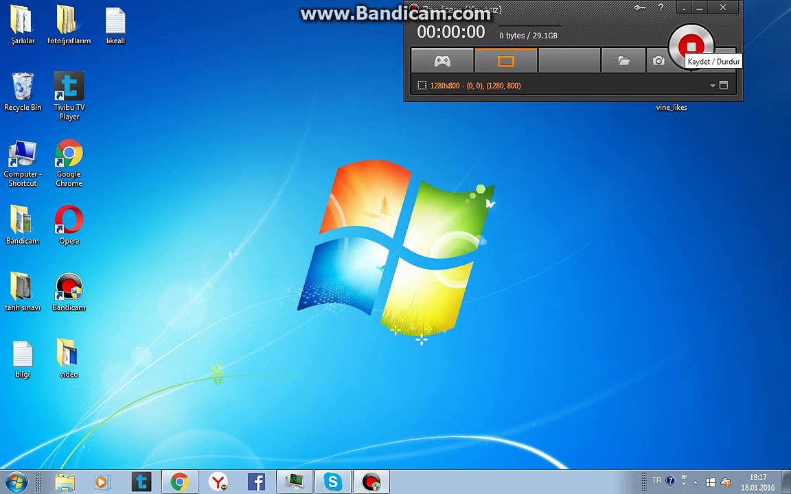Click Bandicam camera screenshot icon
The height and width of the screenshot is (494, 791).
coord(658,61)
